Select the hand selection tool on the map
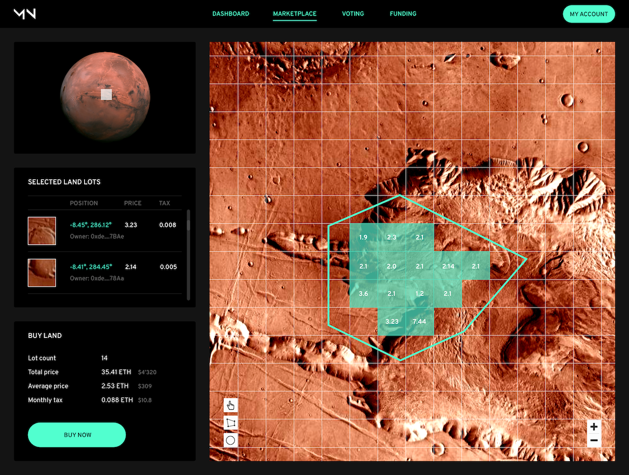The image size is (629, 475). (x=230, y=405)
